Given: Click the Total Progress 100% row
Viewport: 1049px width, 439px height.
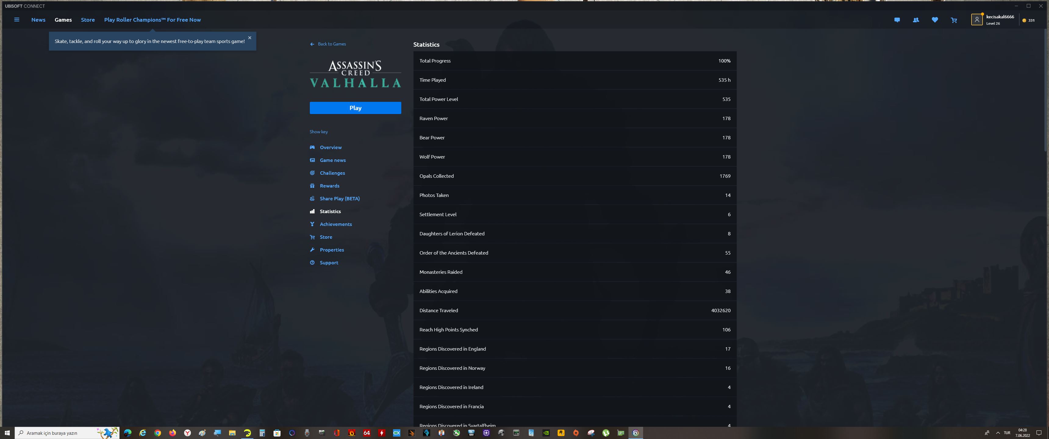Looking at the screenshot, I should click(x=575, y=61).
